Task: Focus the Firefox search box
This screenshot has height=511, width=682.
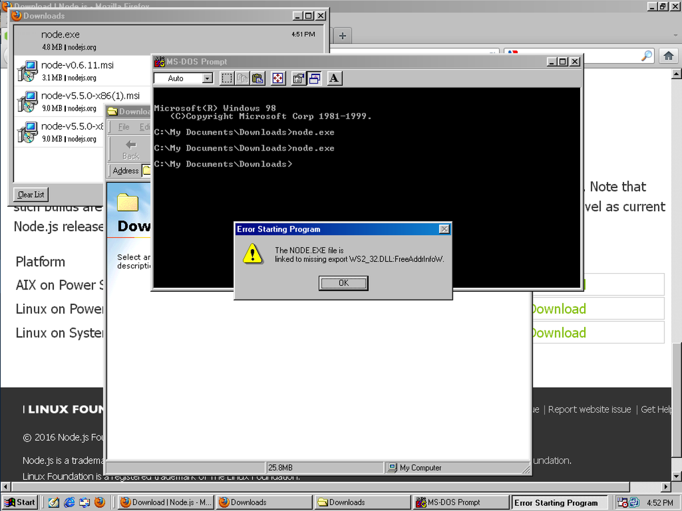Action: (x=580, y=56)
